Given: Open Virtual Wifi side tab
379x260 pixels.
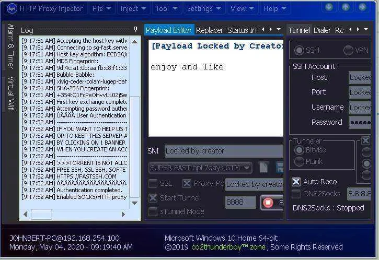Looking at the screenshot, I should [x=10, y=93].
